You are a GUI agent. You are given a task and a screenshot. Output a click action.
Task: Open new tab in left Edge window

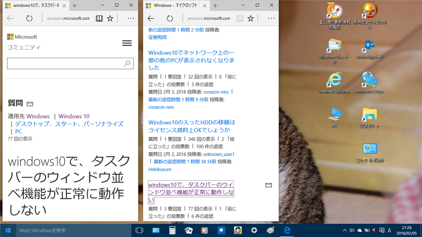tap(75, 5)
